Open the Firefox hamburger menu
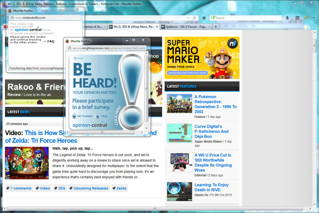Viewport: 319px width, 213px height. tap(298, 18)
